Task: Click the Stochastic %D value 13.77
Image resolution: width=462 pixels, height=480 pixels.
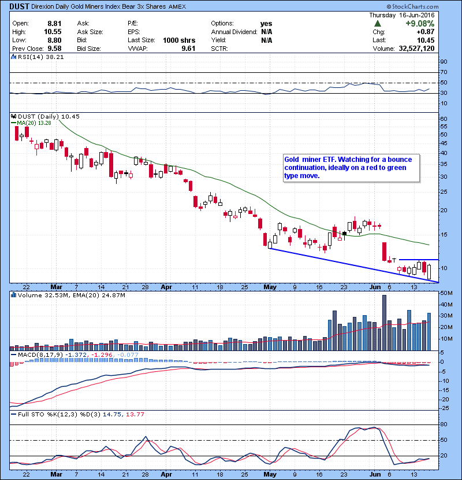Action: (135, 415)
